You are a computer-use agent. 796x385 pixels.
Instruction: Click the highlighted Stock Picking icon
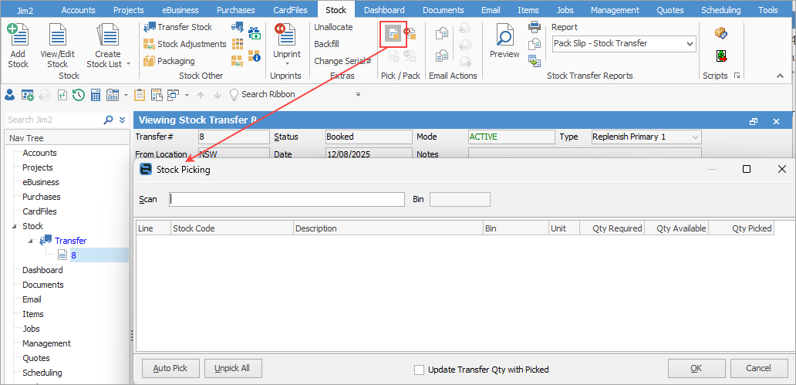point(393,34)
